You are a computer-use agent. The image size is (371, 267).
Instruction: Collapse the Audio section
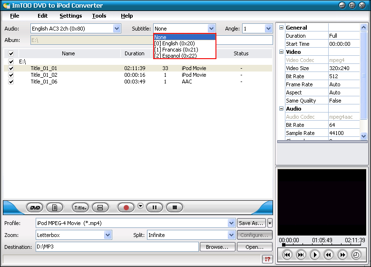pyautogui.click(x=281, y=109)
